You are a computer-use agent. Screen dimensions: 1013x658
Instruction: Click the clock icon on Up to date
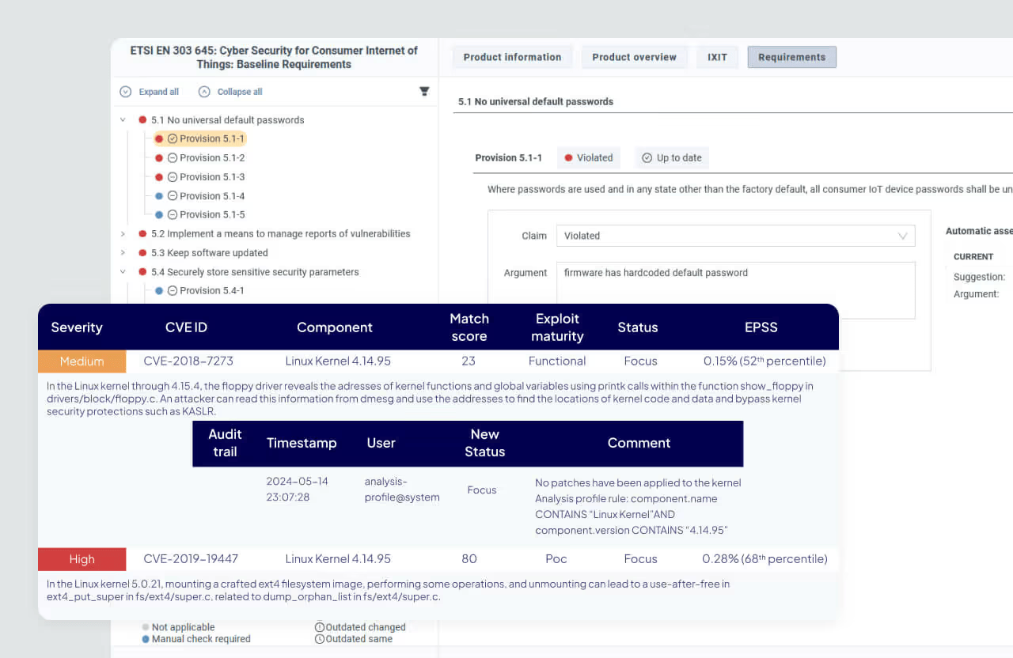[647, 158]
